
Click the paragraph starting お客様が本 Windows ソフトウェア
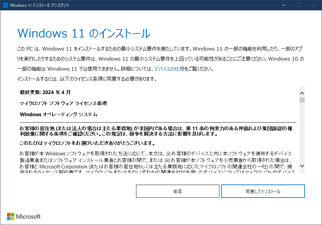[157, 162]
